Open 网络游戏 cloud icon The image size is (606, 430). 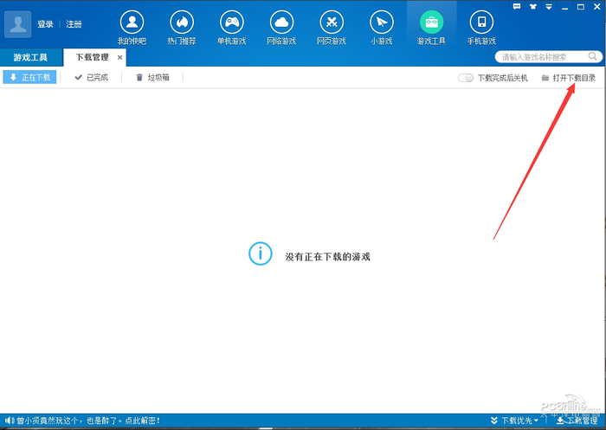point(281,22)
